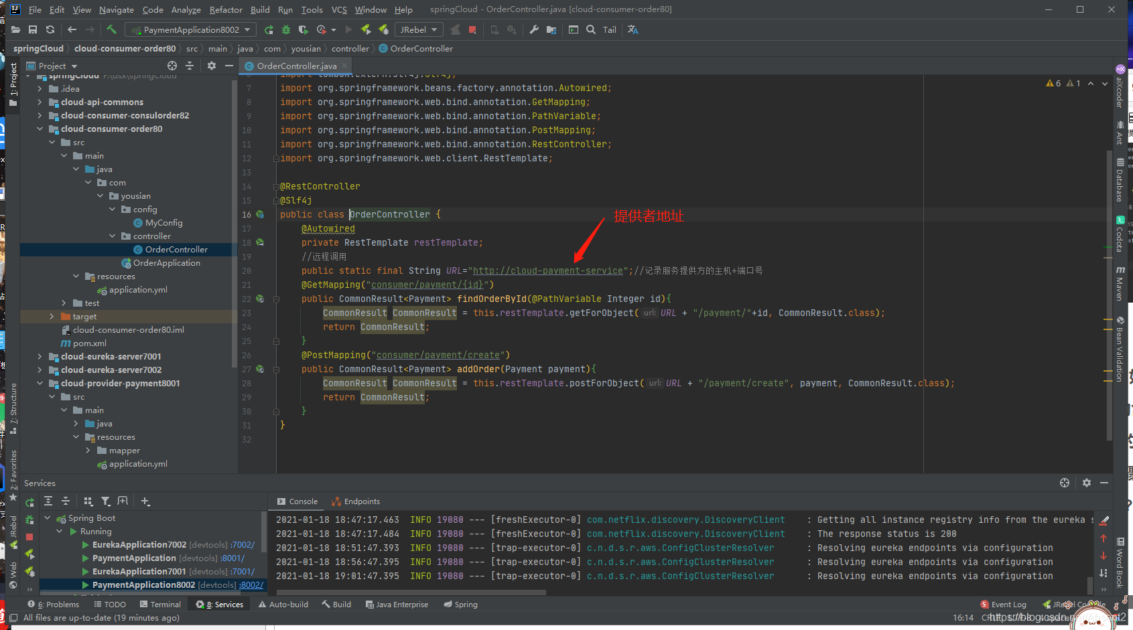Open Settings via the wrench icon
Image resolution: width=1133 pixels, height=630 pixels.
point(534,29)
